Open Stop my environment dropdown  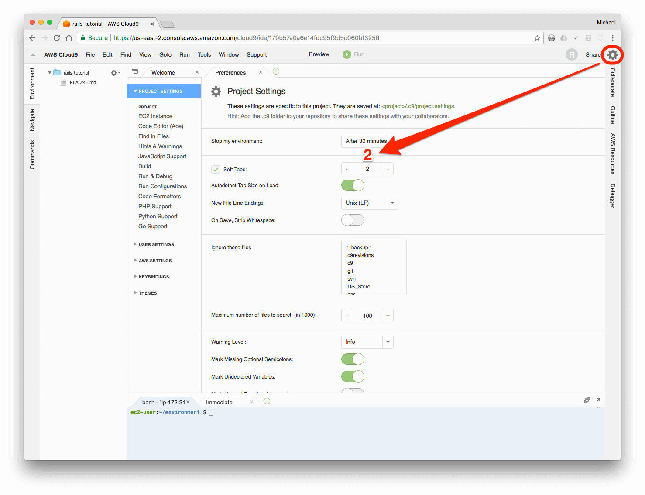pos(369,141)
